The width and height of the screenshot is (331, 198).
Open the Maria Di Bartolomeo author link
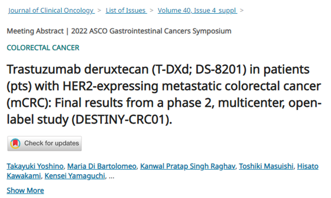click(x=102, y=166)
